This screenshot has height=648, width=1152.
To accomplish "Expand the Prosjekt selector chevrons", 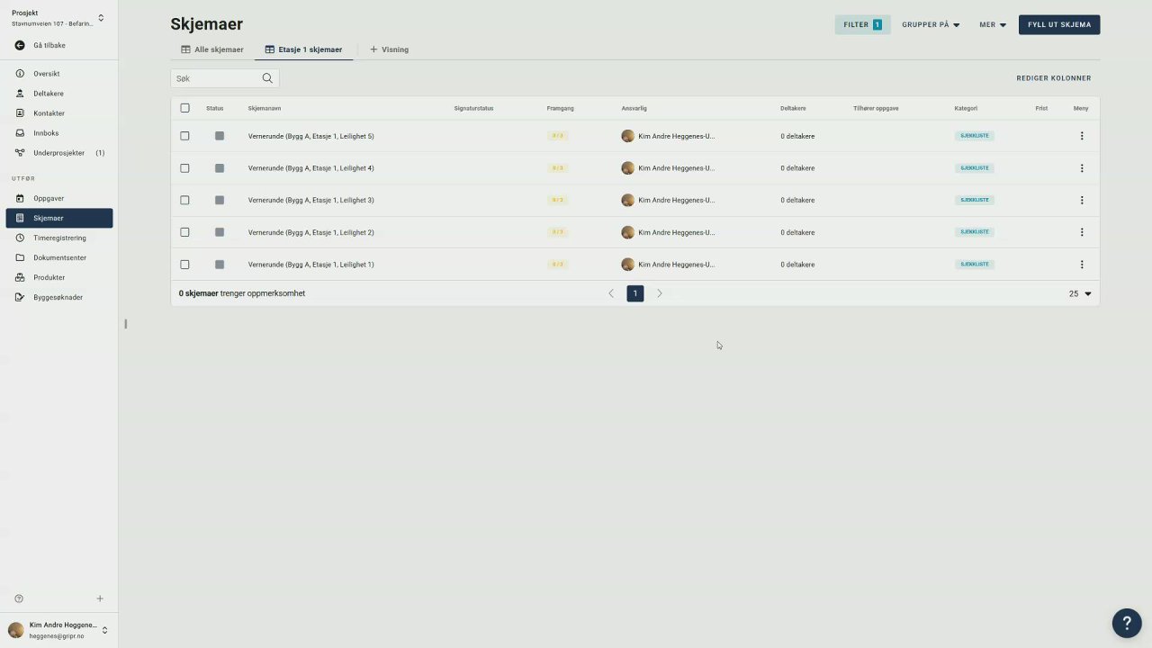I will pos(101,18).
